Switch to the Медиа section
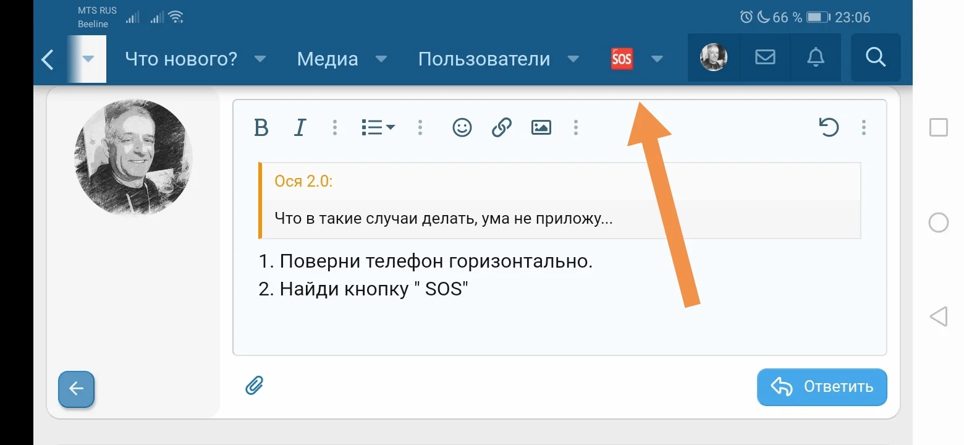This screenshot has width=964, height=445. [x=327, y=59]
